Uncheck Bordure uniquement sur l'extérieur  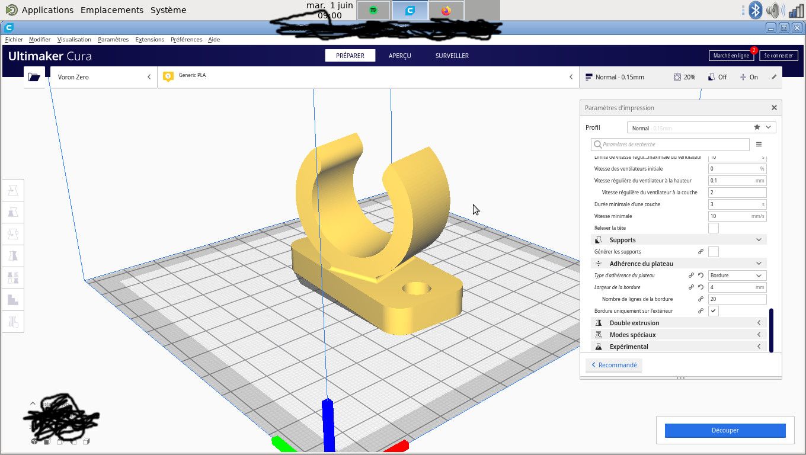pos(714,311)
